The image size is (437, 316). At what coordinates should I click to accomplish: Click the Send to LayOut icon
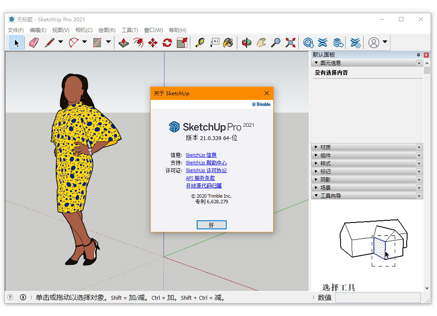click(338, 43)
